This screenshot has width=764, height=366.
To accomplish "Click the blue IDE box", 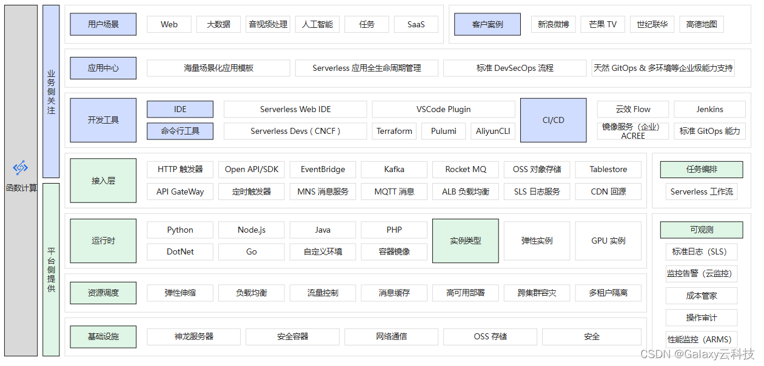I will coord(180,109).
